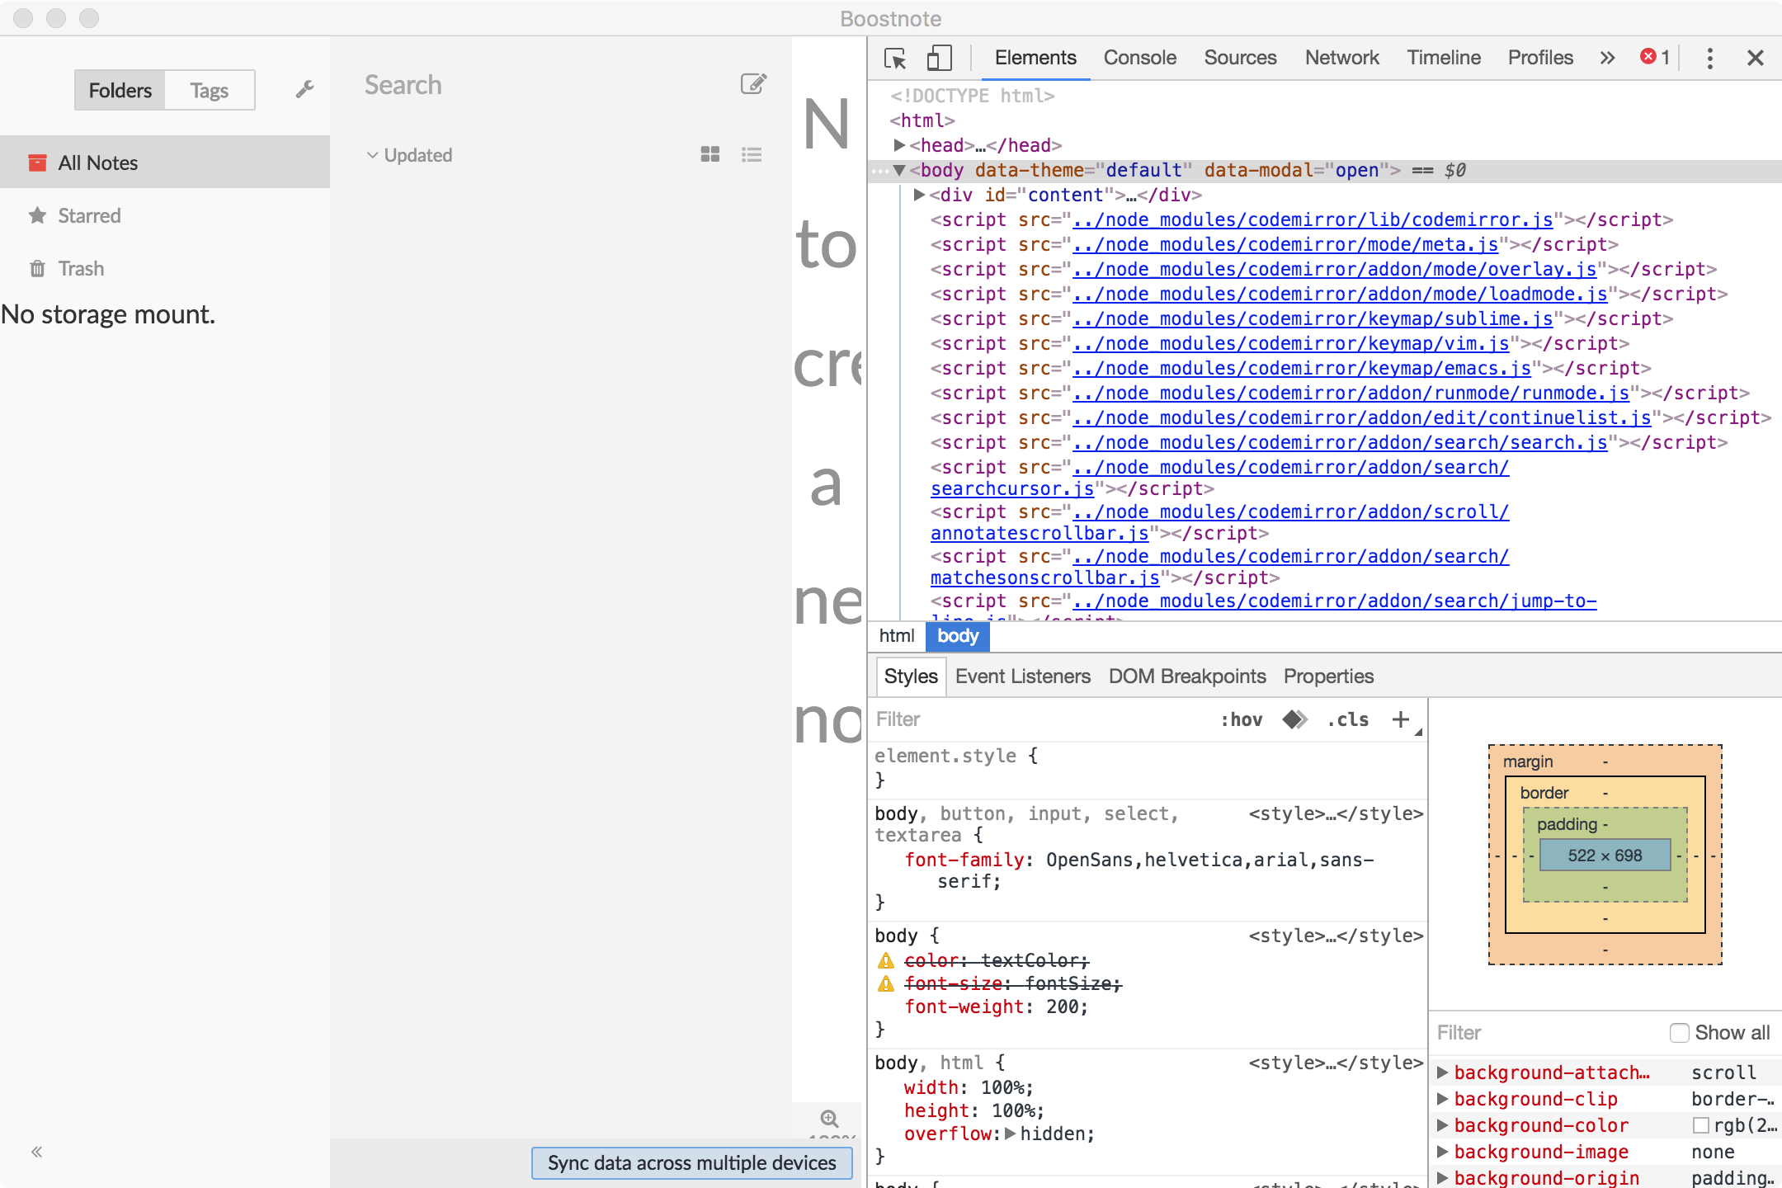
Task: Toggle the :hov element state option
Action: (1242, 719)
